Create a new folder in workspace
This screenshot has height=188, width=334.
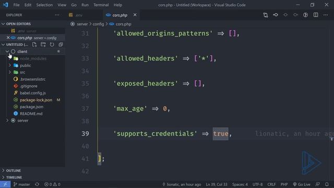(x=43, y=44)
